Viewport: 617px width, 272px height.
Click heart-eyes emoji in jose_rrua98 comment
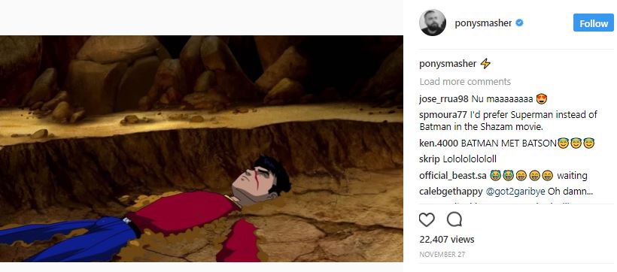point(542,99)
